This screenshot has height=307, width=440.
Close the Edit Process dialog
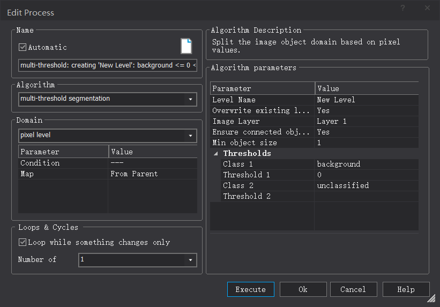coord(427,8)
